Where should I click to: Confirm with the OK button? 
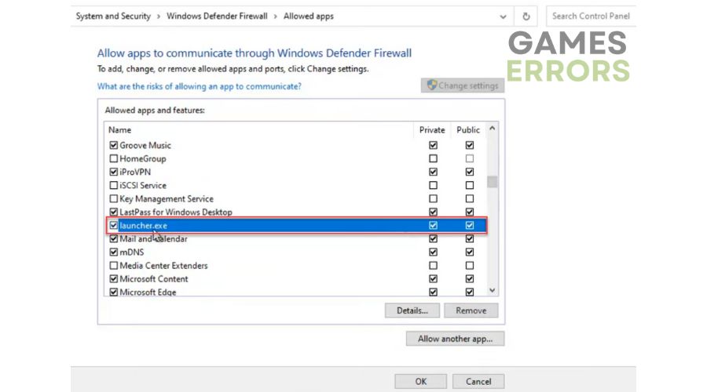tap(421, 381)
